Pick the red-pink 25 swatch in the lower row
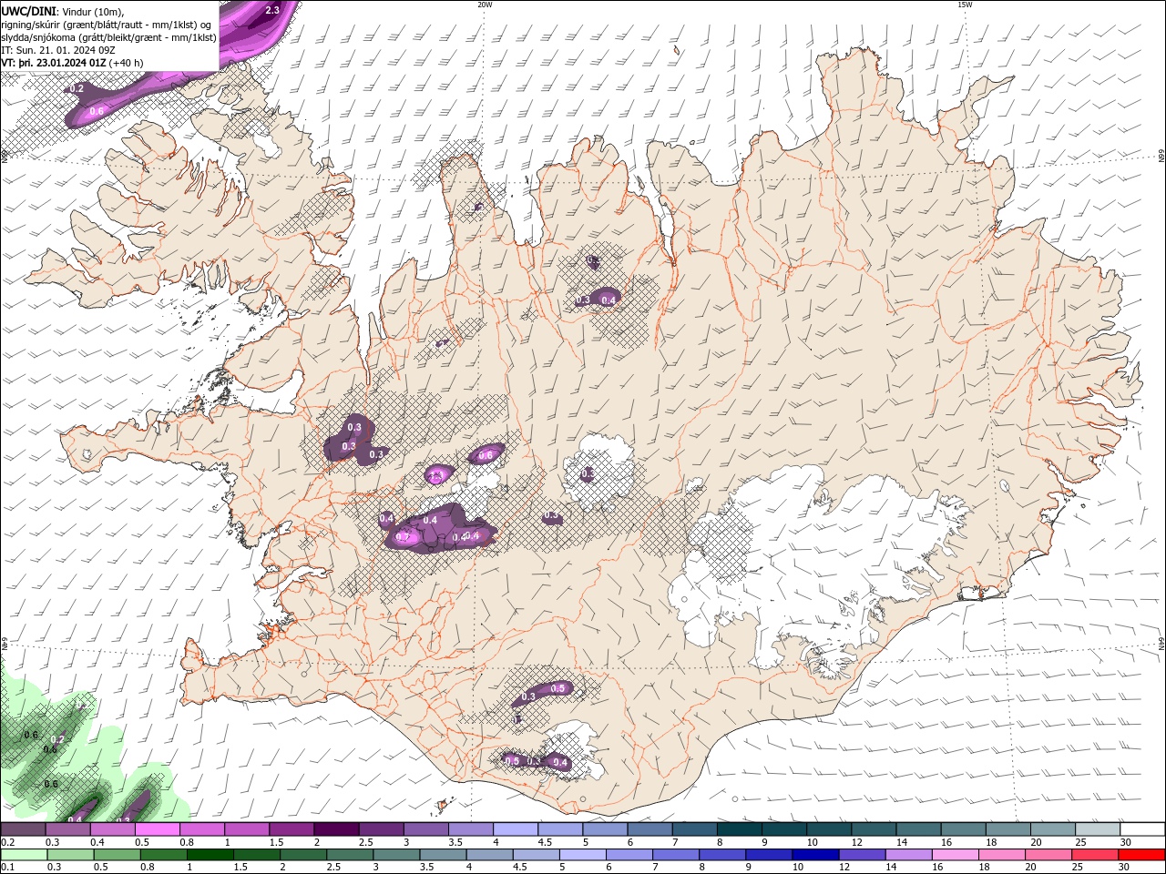This screenshot has width=1166, height=874. pyautogui.click(x=1096, y=855)
